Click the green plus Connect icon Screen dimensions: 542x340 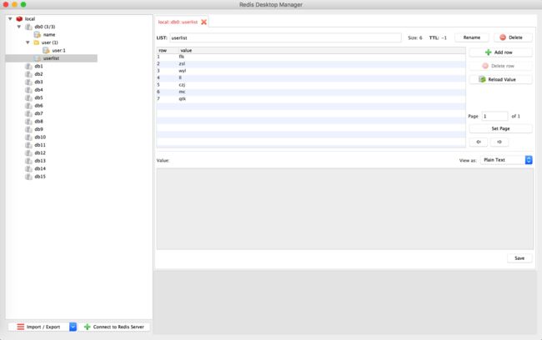(x=87, y=327)
